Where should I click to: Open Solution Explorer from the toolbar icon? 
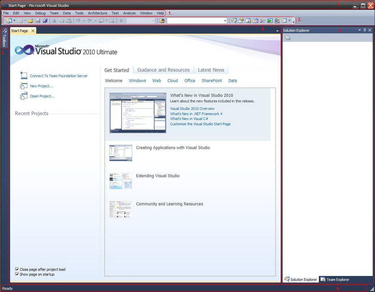[x=234, y=21]
